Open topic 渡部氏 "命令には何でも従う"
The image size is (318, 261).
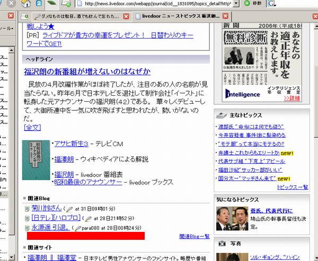(251, 127)
